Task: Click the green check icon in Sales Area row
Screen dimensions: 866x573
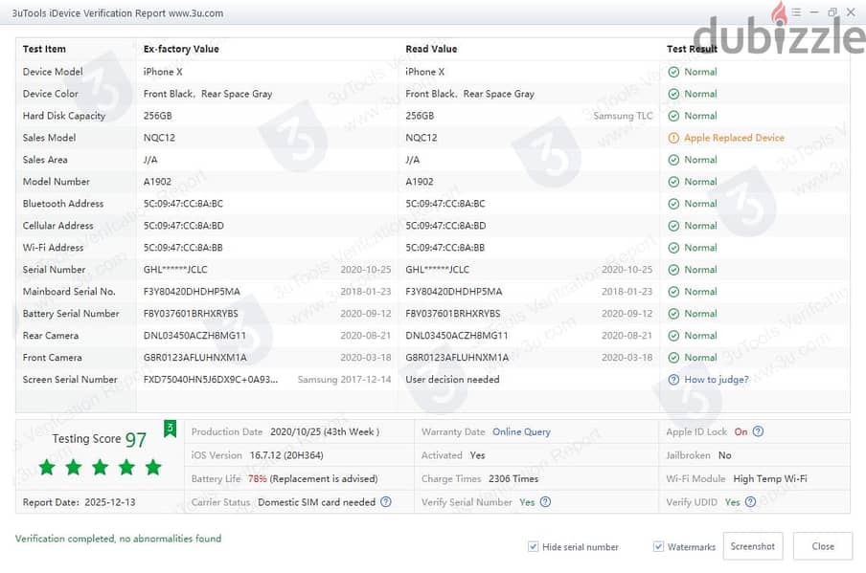Action: pos(673,160)
